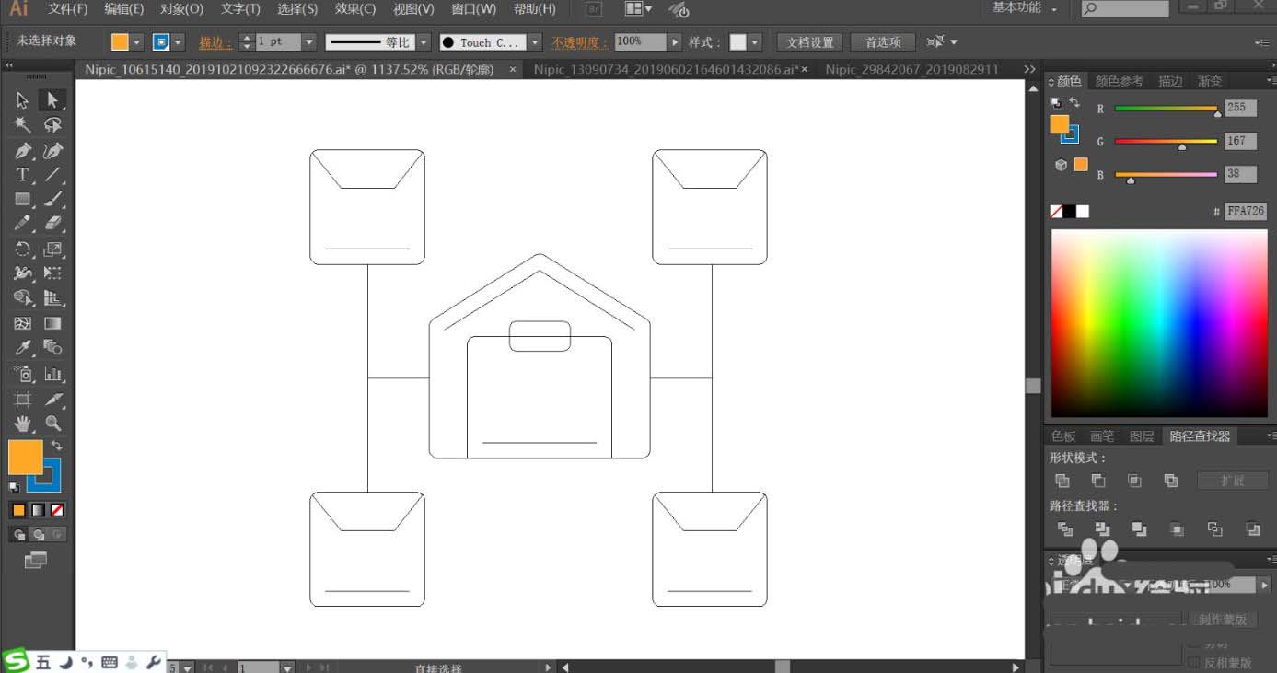Click the hex color field FFA726
Image resolution: width=1277 pixels, height=673 pixels.
point(1246,211)
